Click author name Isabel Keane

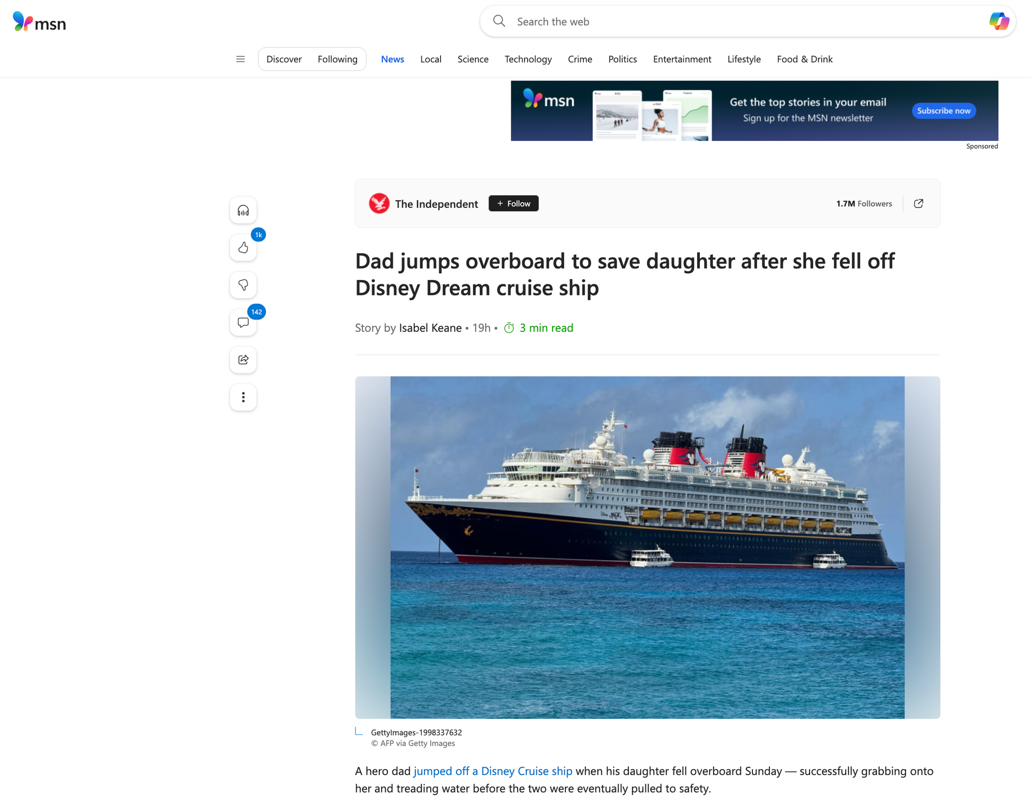point(430,328)
